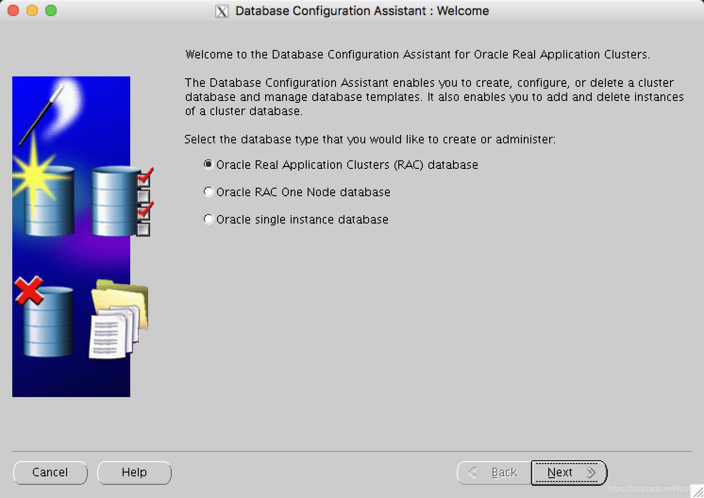Maximize the window with the green button

(51, 10)
